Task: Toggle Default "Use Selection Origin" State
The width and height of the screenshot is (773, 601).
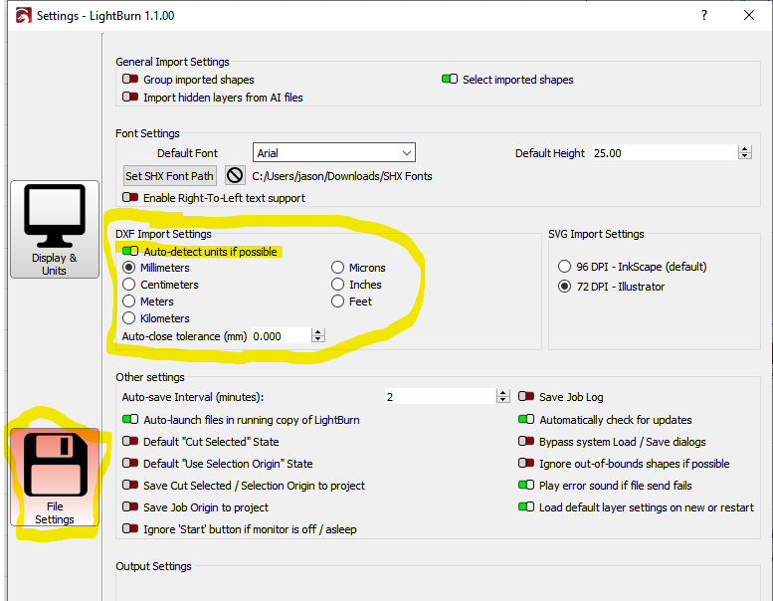Action: [x=130, y=463]
